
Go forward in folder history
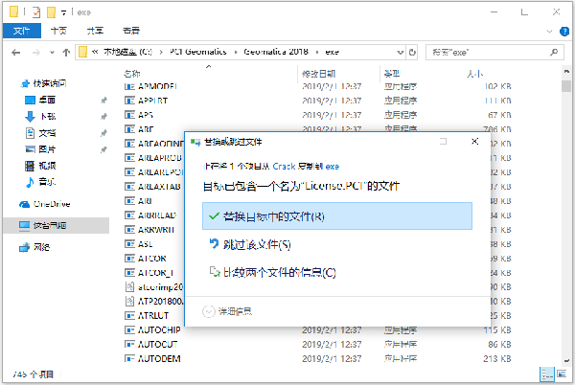(x=36, y=53)
